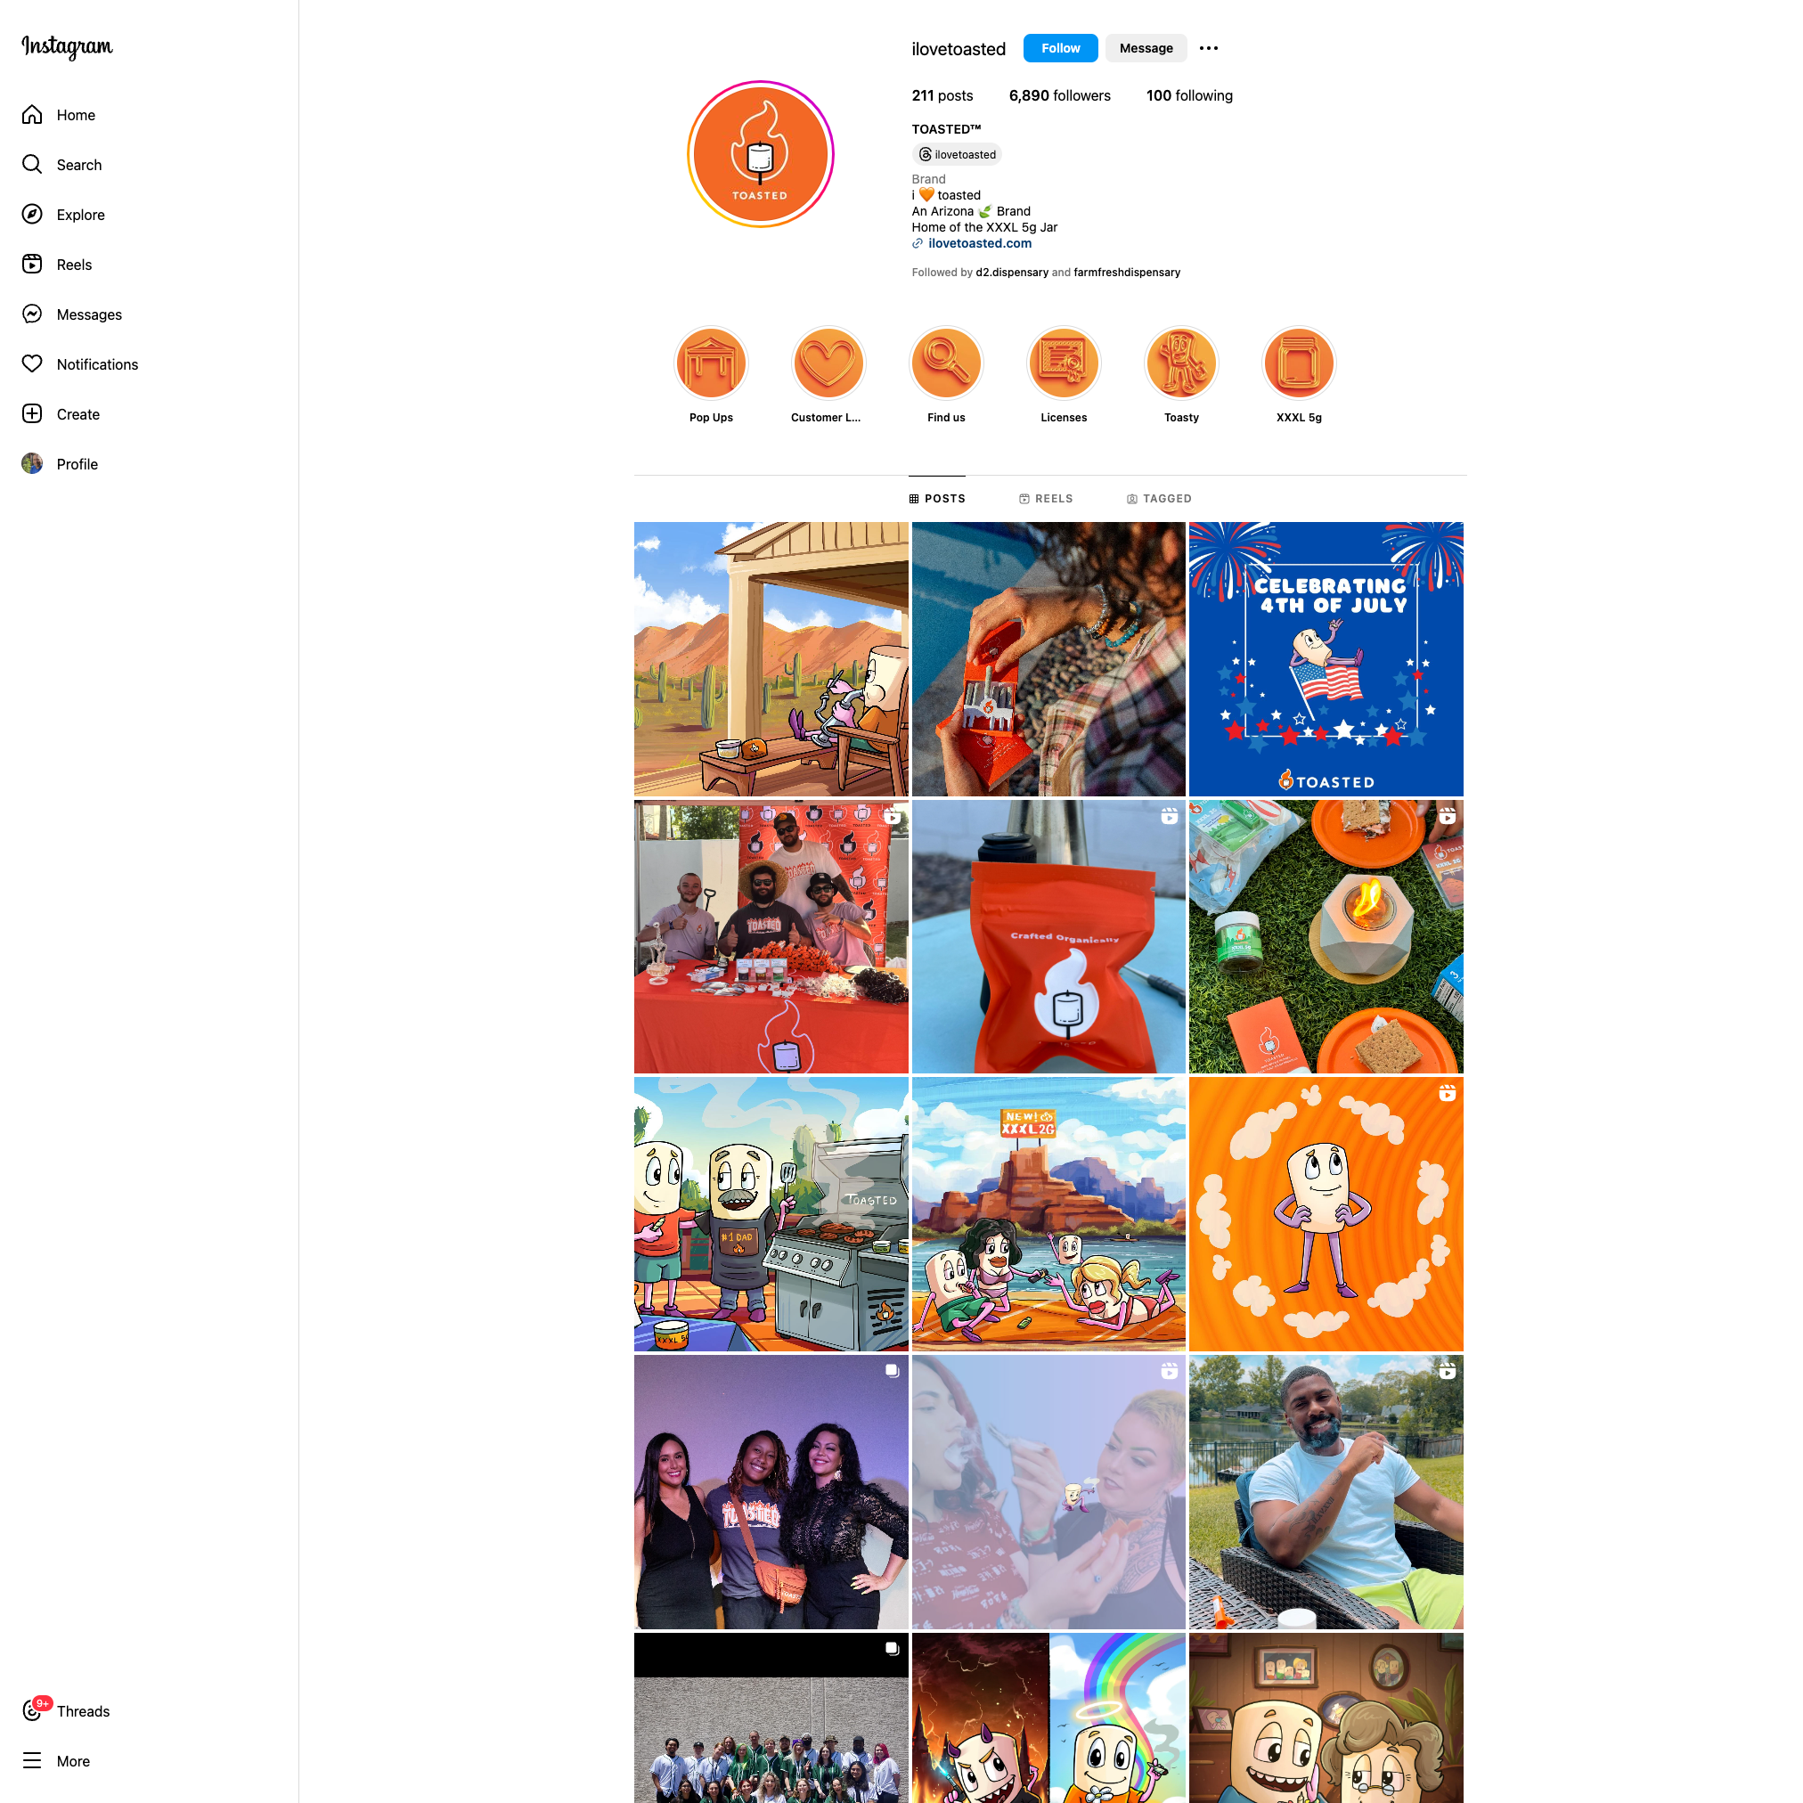The height and width of the screenshot is (1803, 1803).
Task: Click the Create plus icon
Action: tap(32, 414)
